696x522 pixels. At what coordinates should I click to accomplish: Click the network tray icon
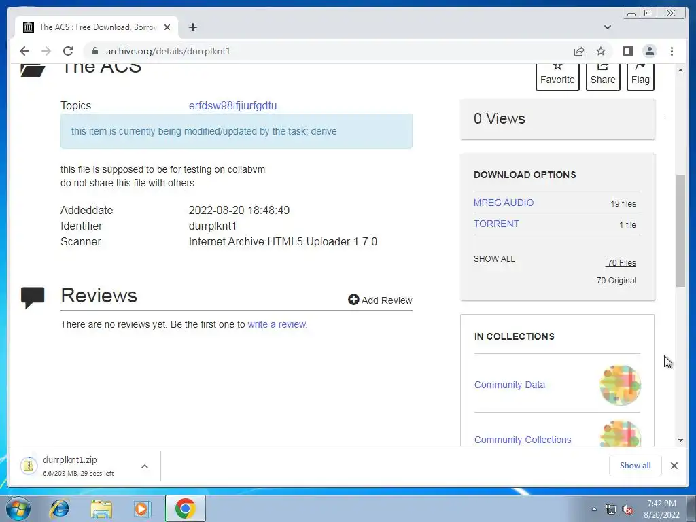coord(611,510)
